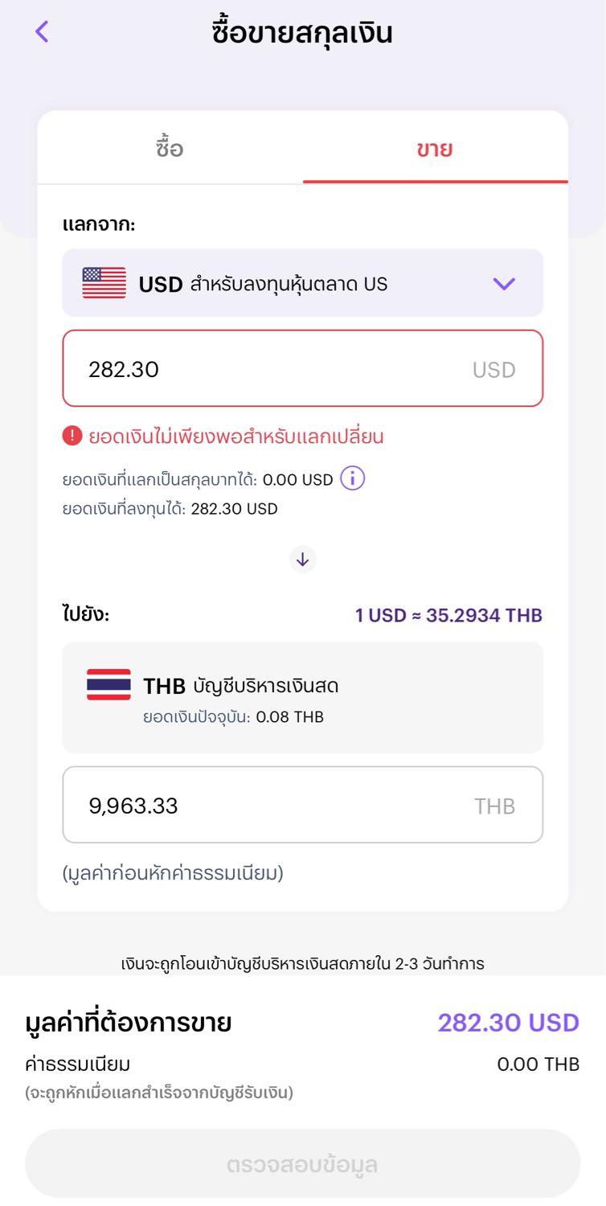Tap the US flag icon

point(104,283)
